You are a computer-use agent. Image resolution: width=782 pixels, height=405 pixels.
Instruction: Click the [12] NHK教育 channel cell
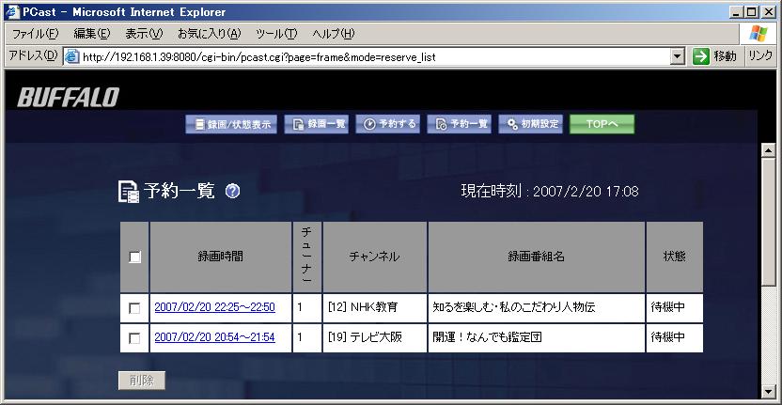[374, 307]
